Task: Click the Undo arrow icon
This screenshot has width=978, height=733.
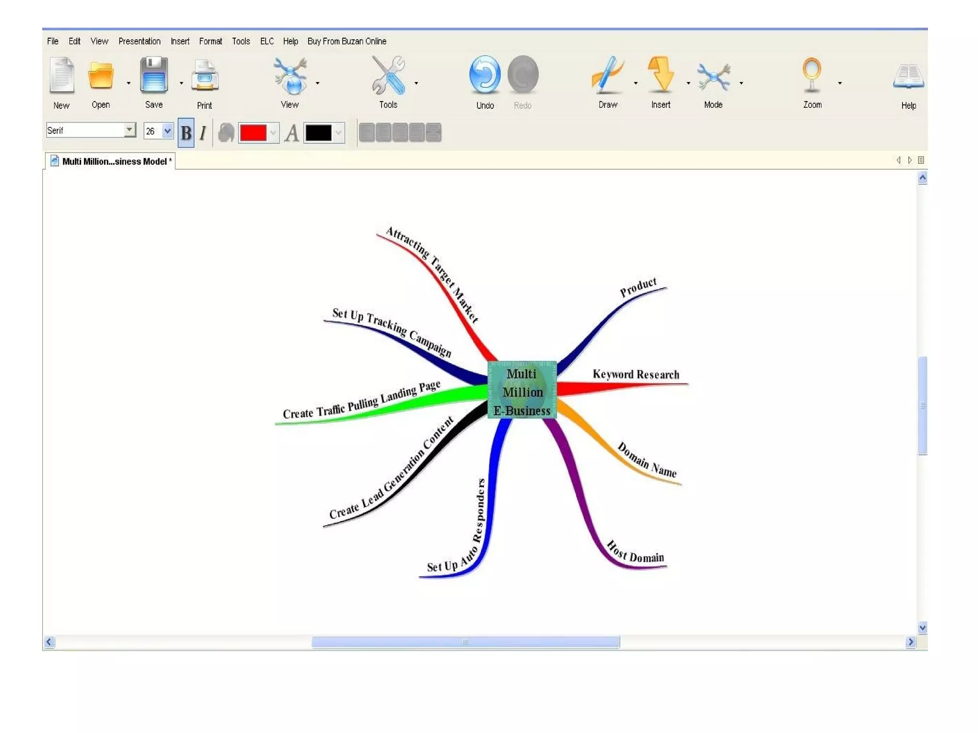Action: click(x=485, y=75)
